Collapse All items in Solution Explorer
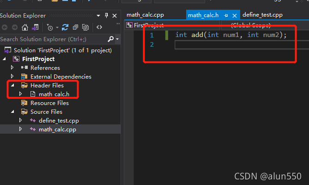This screenshot has width=309, height=185. (75, 27)
